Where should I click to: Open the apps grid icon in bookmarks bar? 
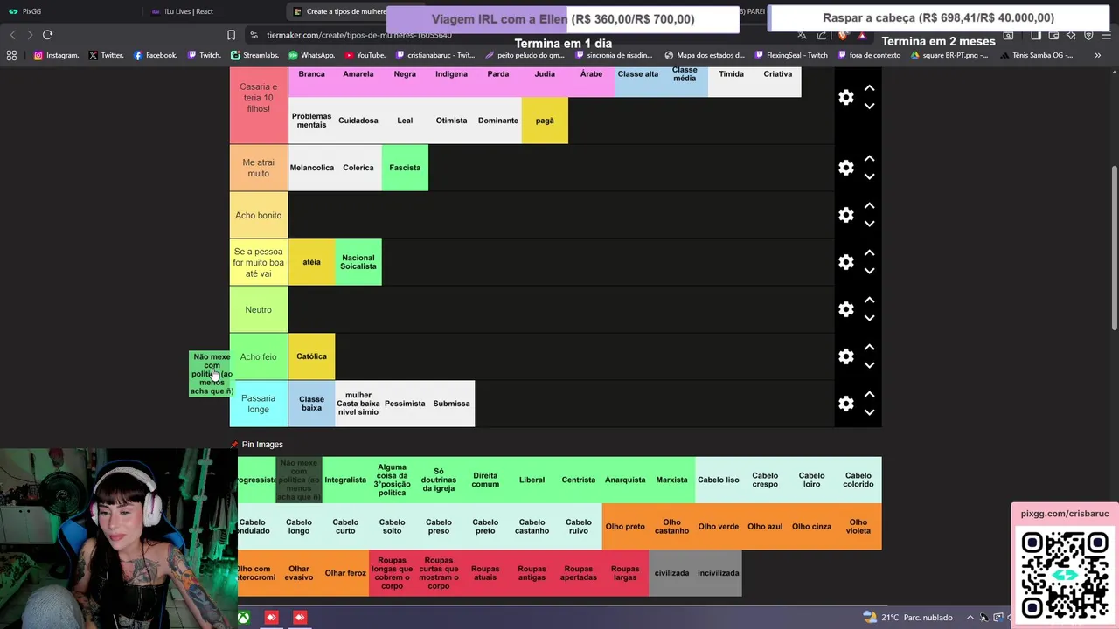point(11,55)
